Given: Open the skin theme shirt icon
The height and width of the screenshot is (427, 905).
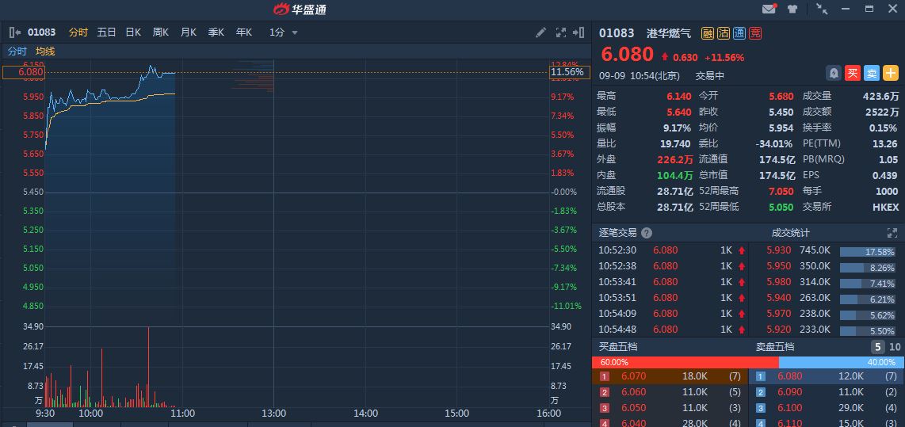Looking at the screenshot, I should click(792, 9).
